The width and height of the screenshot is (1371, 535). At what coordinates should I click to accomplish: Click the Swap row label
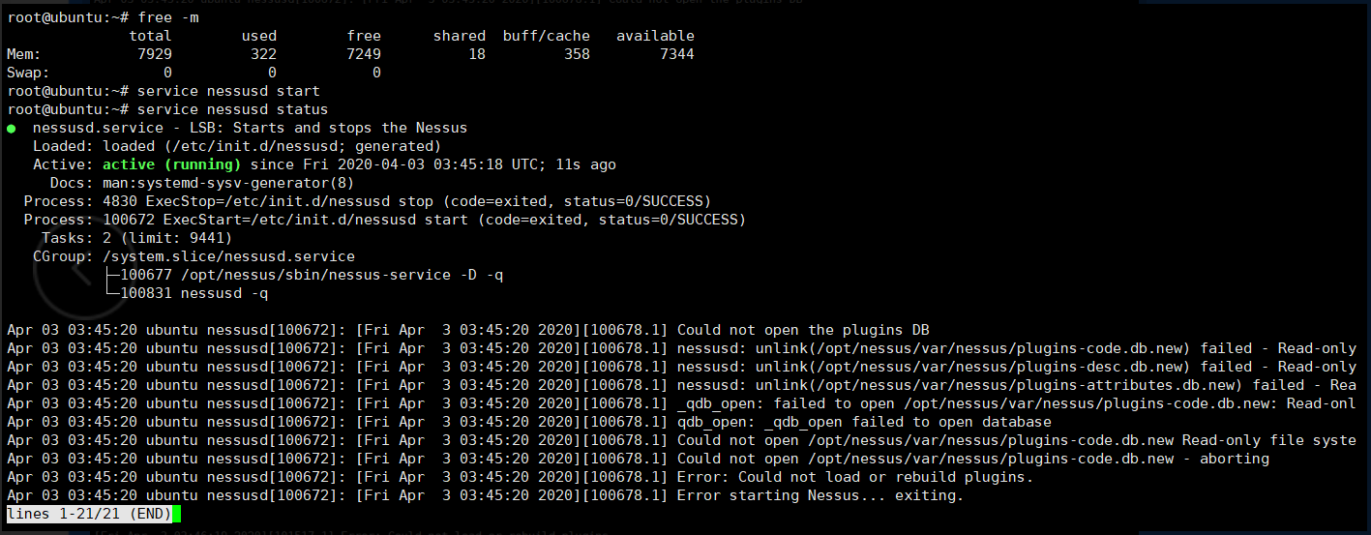28,73
